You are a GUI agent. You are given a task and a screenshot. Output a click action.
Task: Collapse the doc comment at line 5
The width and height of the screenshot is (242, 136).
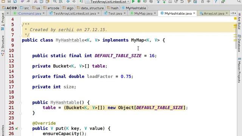point(21,25)
